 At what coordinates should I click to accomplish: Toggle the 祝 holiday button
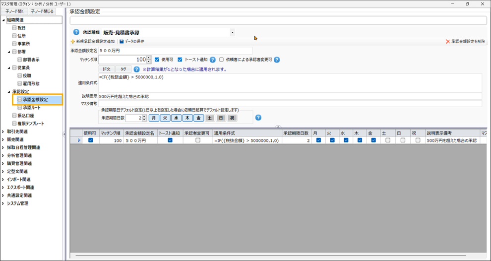(232, 118)
